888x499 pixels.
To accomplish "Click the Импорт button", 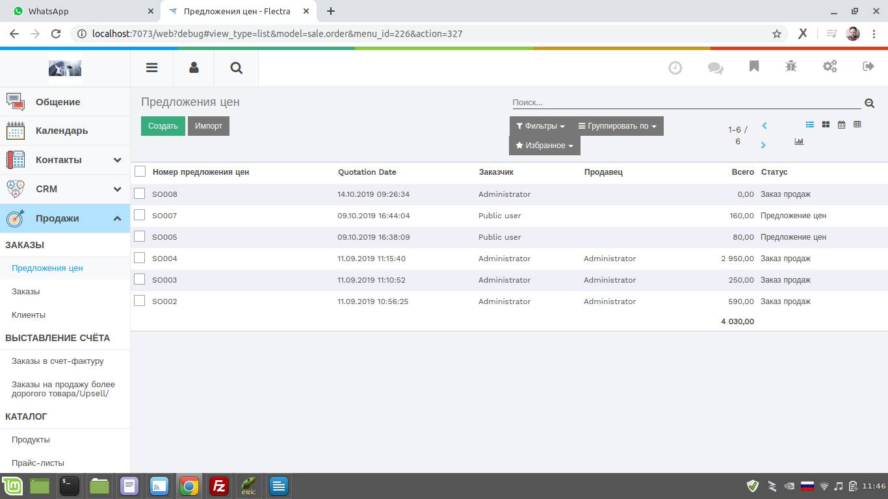I will pos(209,126).
